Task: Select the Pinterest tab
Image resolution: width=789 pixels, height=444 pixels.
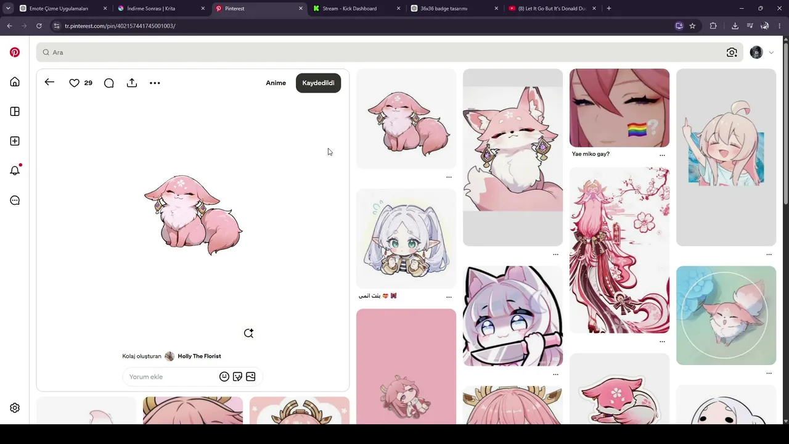Action: (x=259, y=9)
